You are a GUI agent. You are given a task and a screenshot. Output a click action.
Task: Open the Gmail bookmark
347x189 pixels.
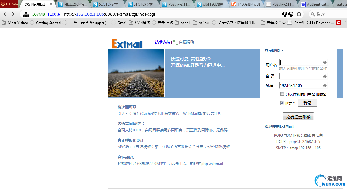click(119, 23)
